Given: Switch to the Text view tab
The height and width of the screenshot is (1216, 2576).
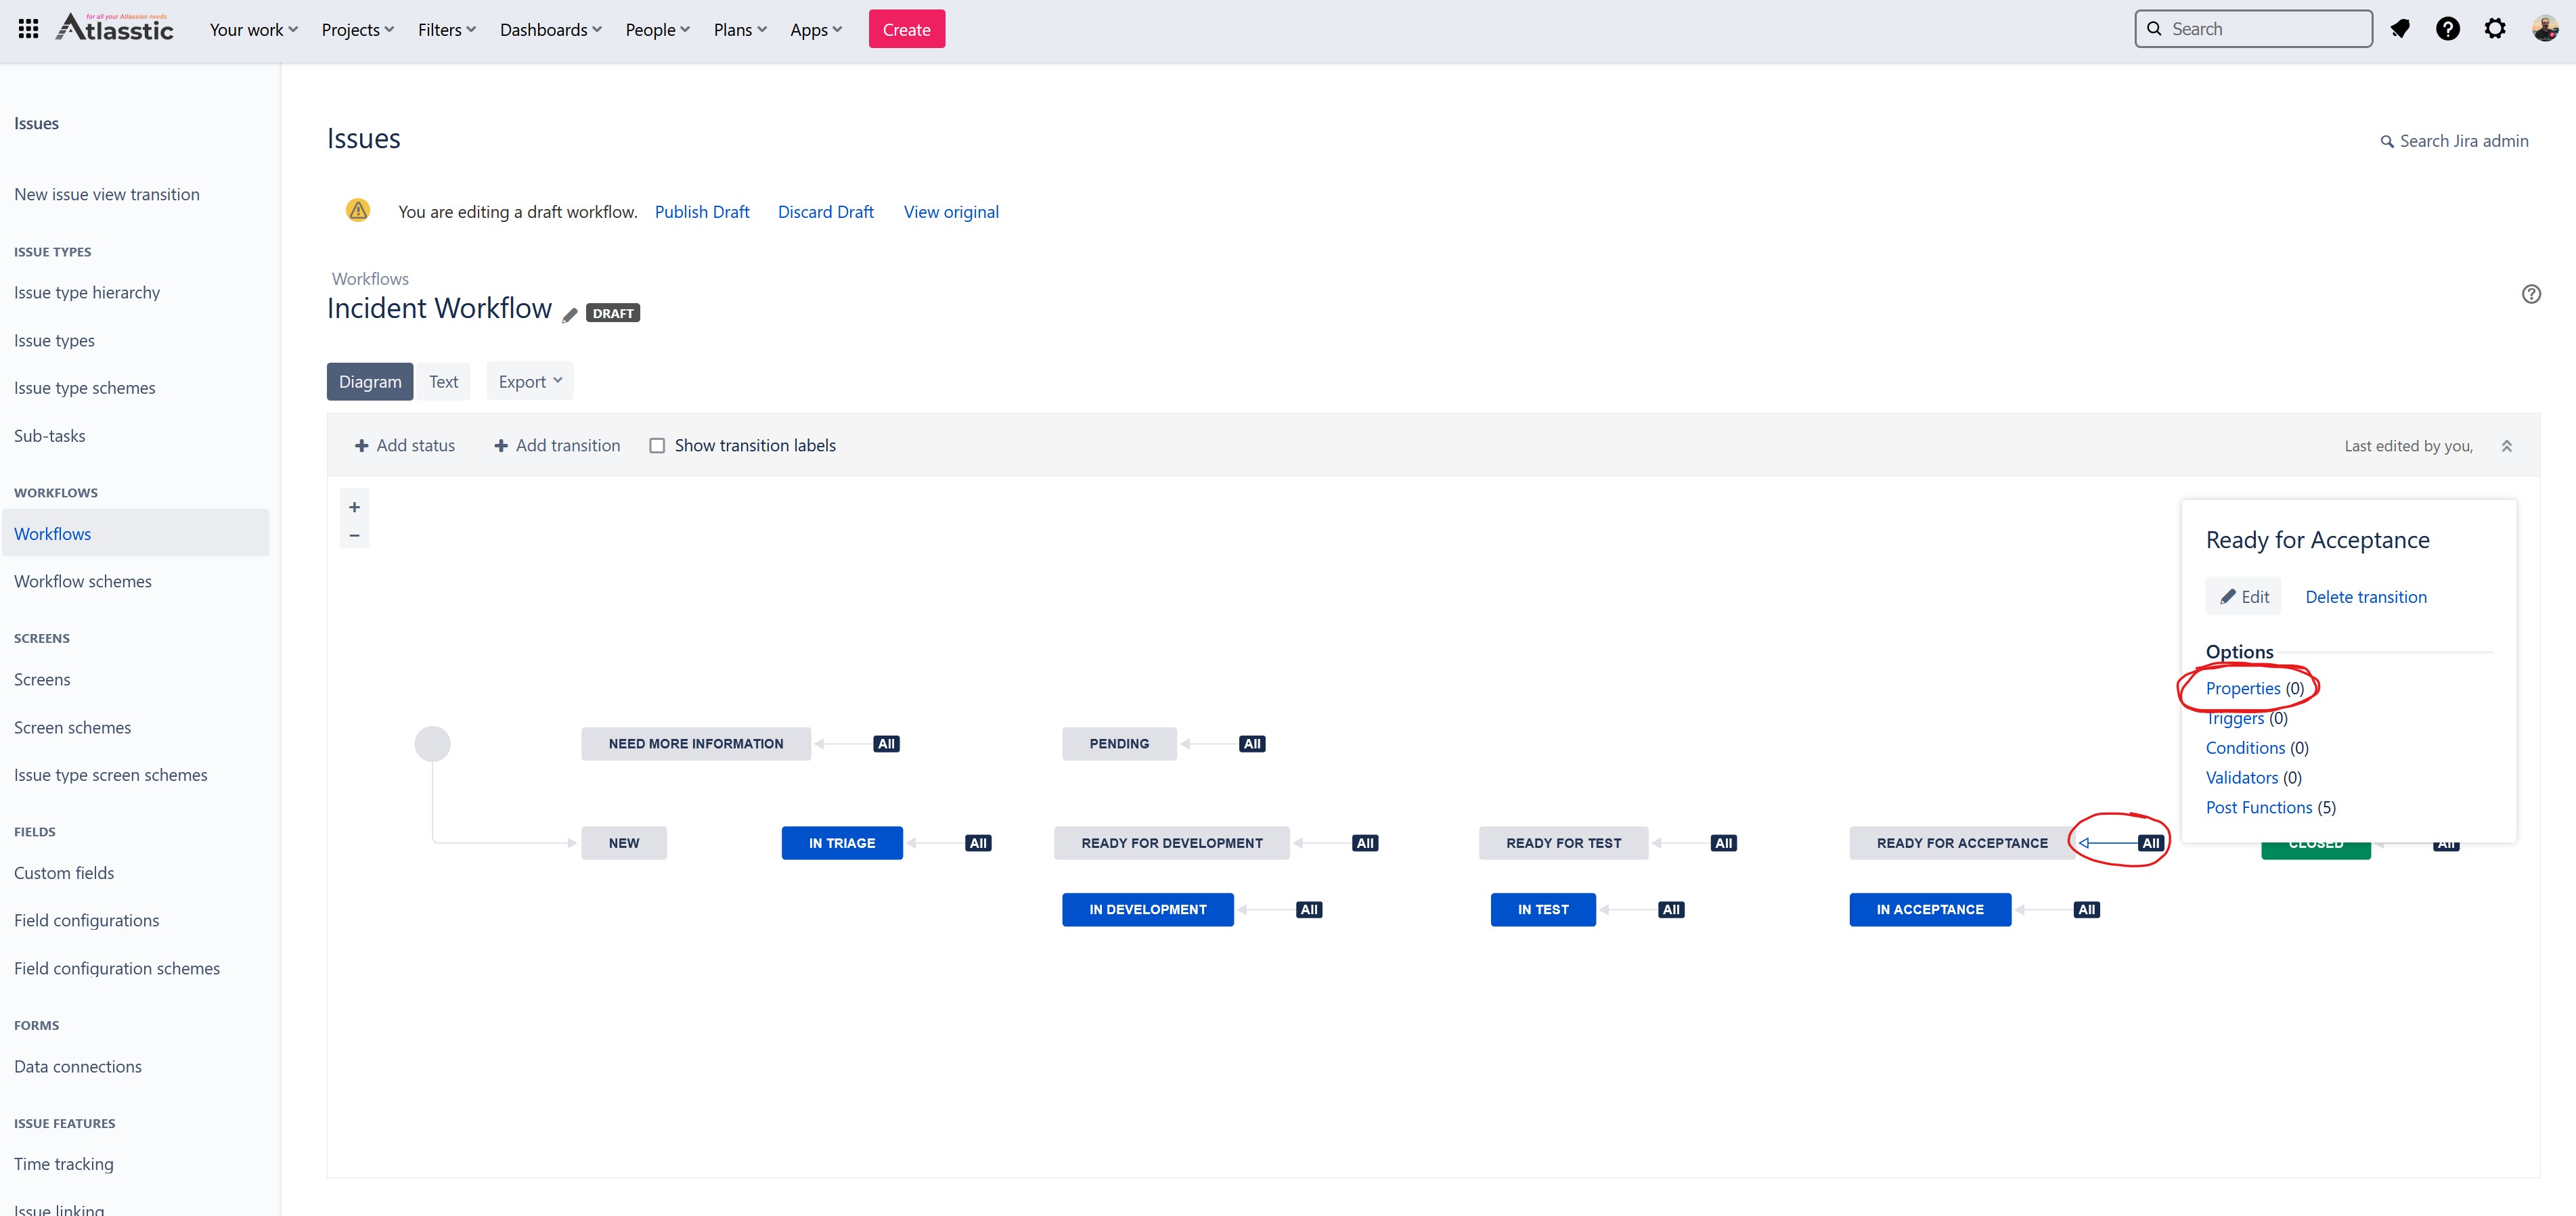Looking at the screenshot, I should click(x=443, y=381).
